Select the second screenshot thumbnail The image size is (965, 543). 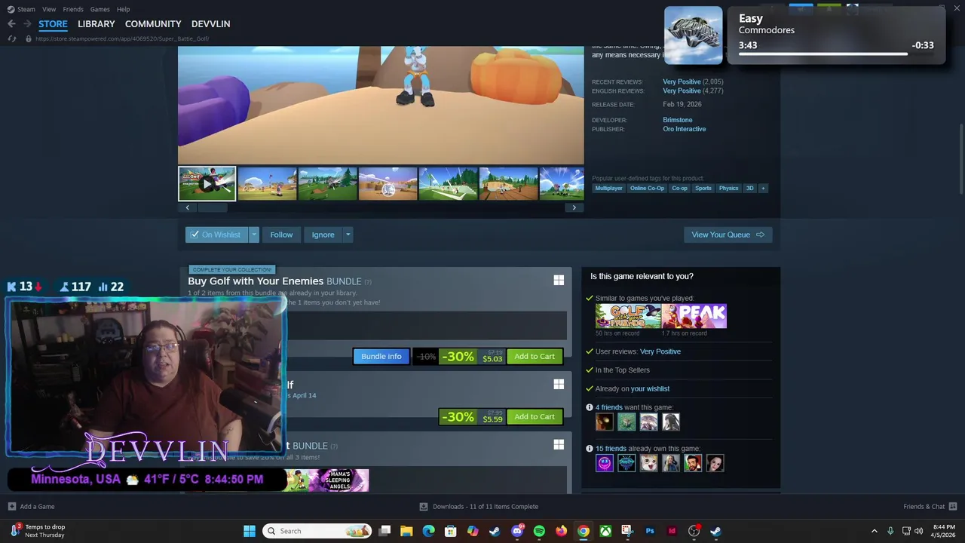click(x=267, y=183)
